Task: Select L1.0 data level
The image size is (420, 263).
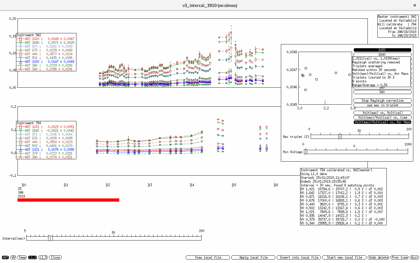Action: click(33, 257)
